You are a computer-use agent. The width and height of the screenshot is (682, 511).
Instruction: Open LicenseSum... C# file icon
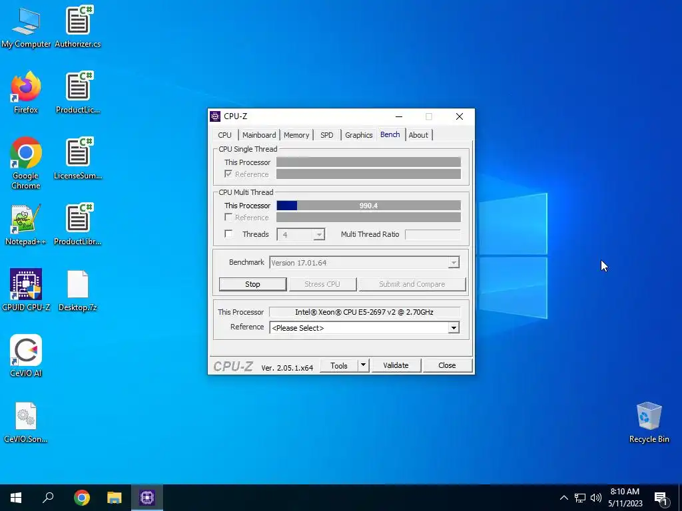point(78,158)
